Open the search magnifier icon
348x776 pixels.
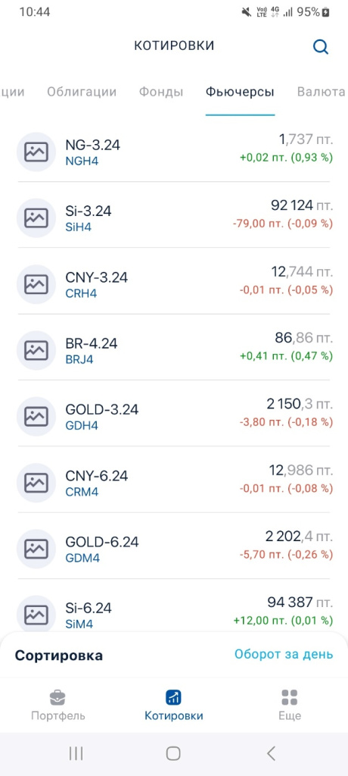(321, 47)
